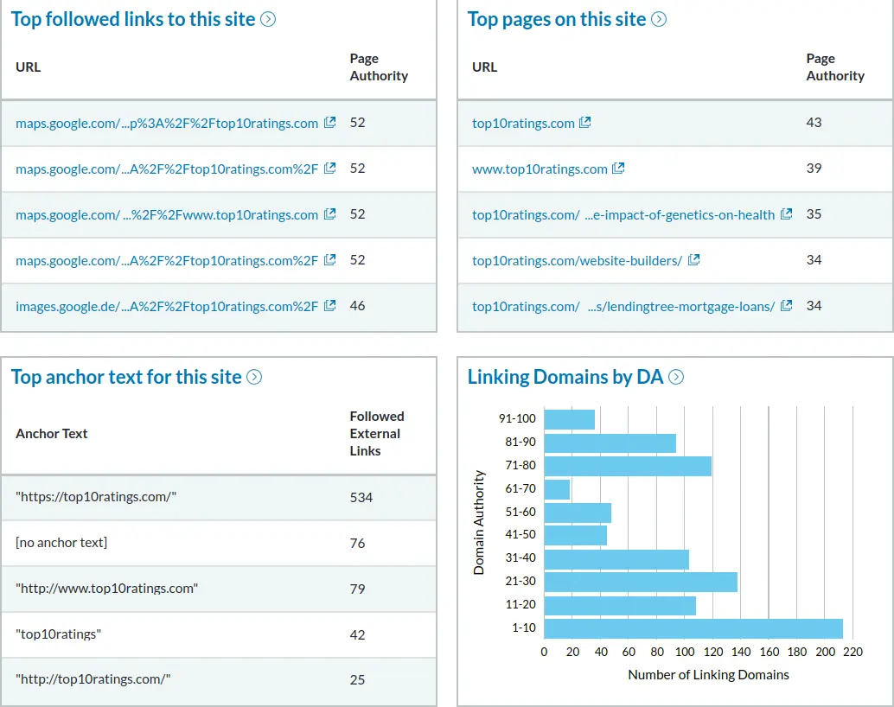Select the Page Authority value 43
The width and height of the screenshot is (894, 707).
click(814, 123)
